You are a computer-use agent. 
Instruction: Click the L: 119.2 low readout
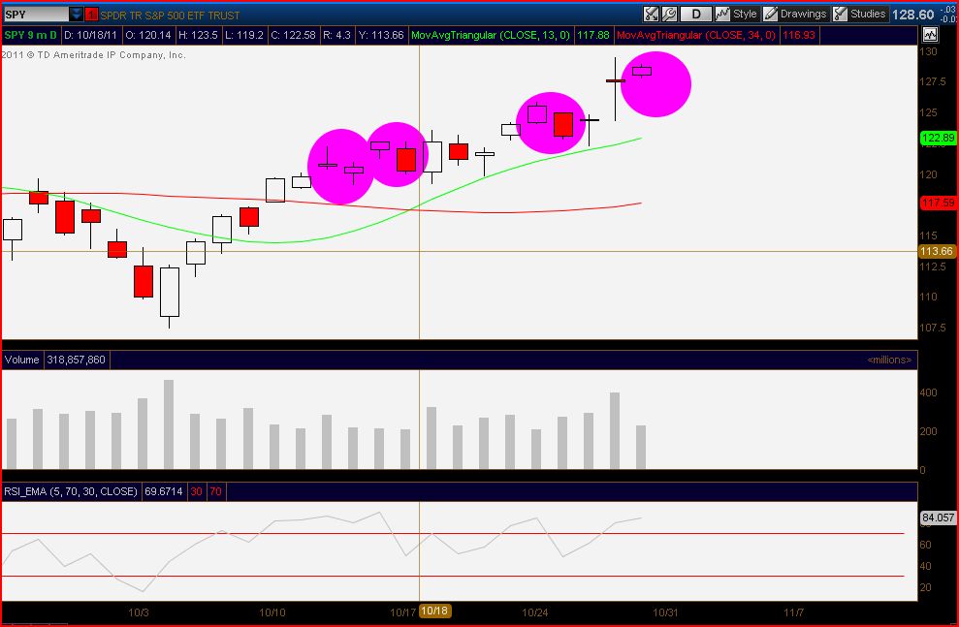(244, 36)
